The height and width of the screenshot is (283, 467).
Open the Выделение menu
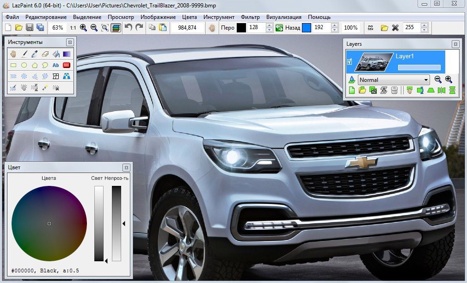tap(87, 17)
